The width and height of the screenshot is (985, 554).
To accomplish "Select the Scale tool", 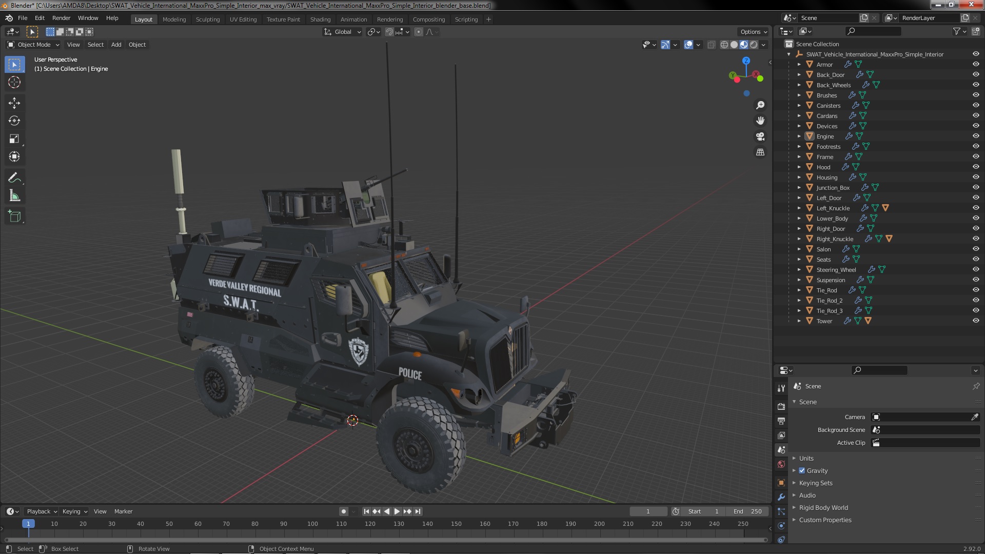I will pyautogui.click(x=14, y=138).
